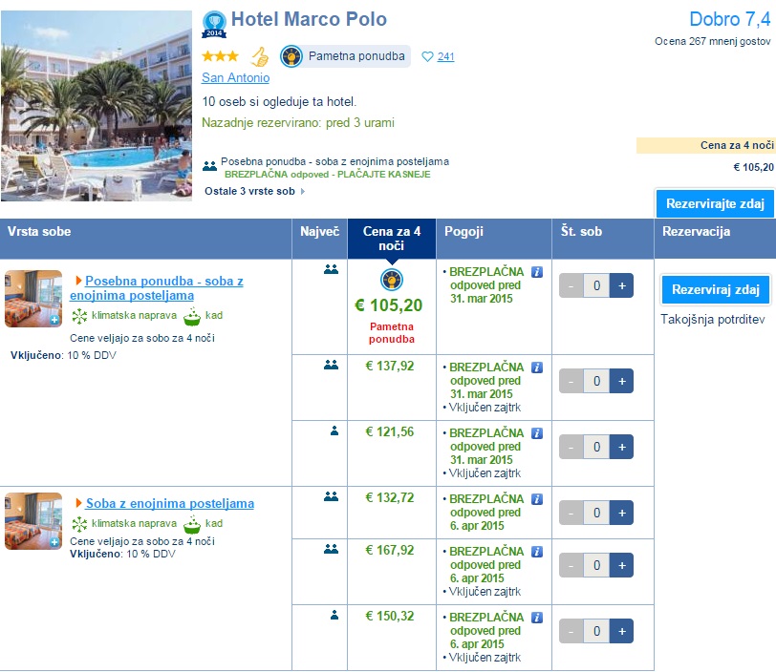This screenshot has height=672, width=776.
Task: Open the 241 wishlist count link
Action: point(445,57)
